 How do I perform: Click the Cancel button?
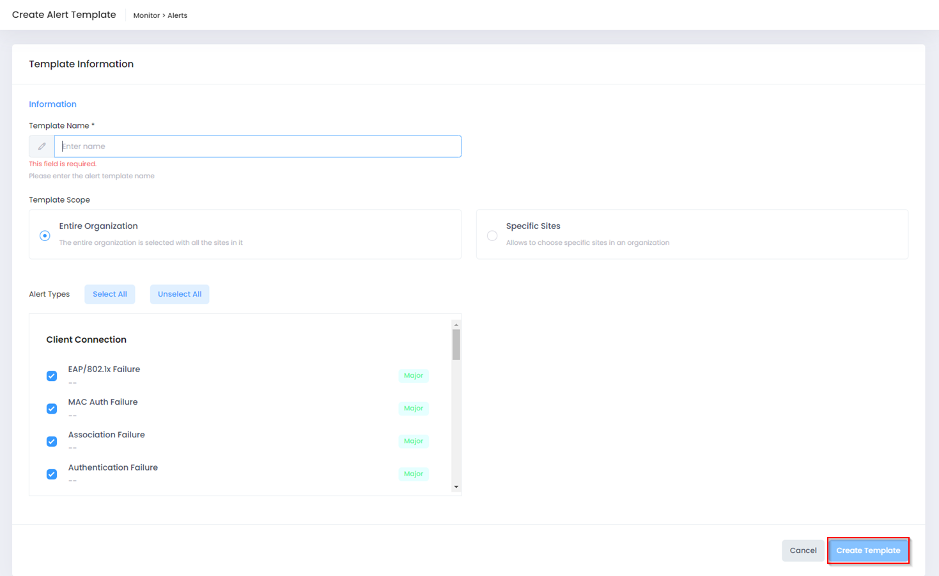pyautogui.click(x=803, y=550)
